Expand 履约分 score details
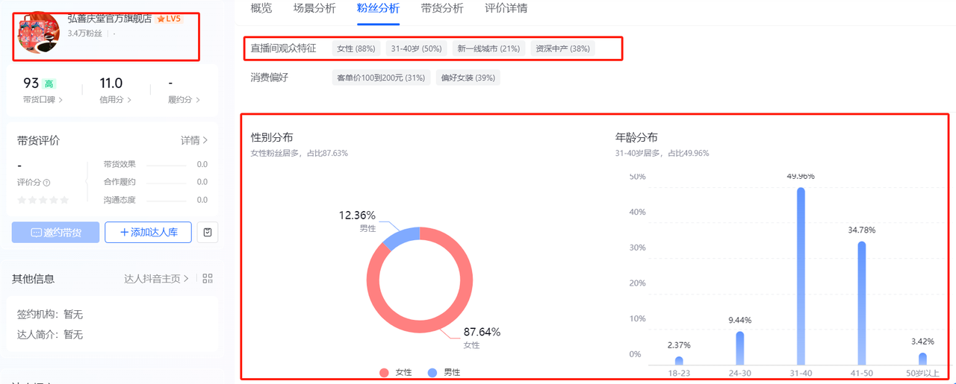This screenshot has width=956, height=384. click(184, 99)
